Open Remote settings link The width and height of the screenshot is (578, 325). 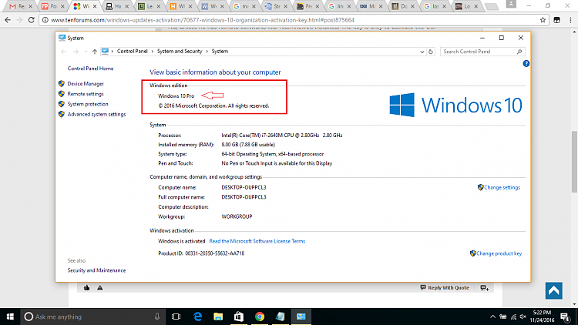(x=86, y=94)
